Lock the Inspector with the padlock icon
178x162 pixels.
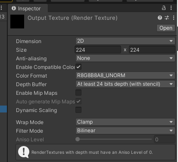pyautogui.click(x=164, y=8)
